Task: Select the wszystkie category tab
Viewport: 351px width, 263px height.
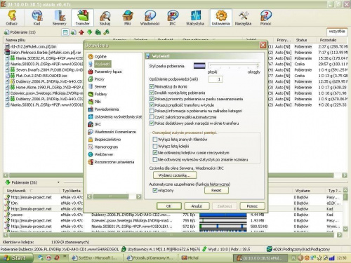Action: [x=337, y=32]
